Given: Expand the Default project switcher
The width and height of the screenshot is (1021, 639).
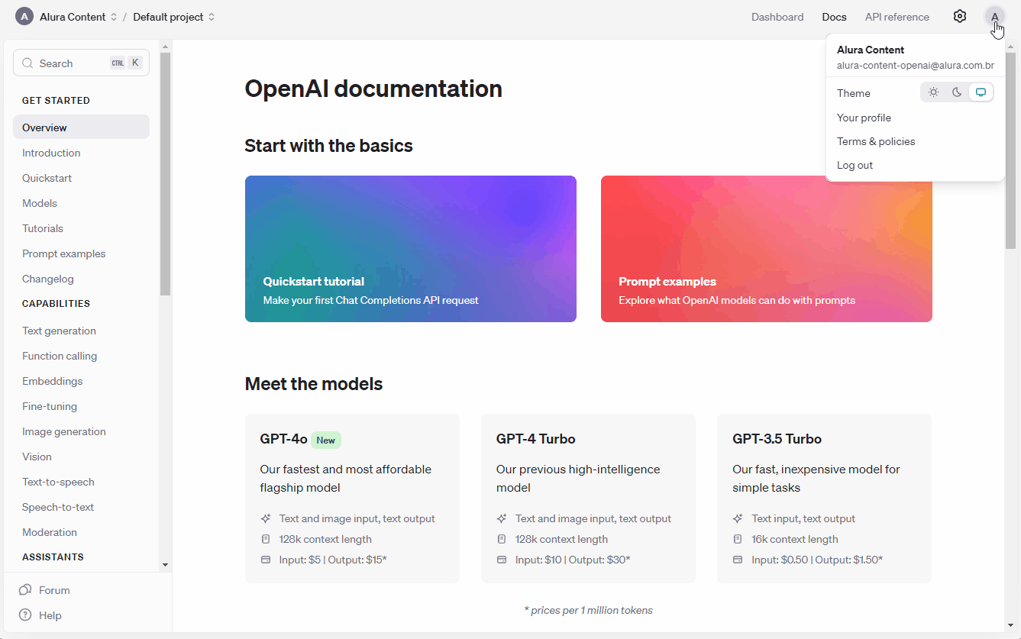Looking at the screenshot, I should [212, 17].
